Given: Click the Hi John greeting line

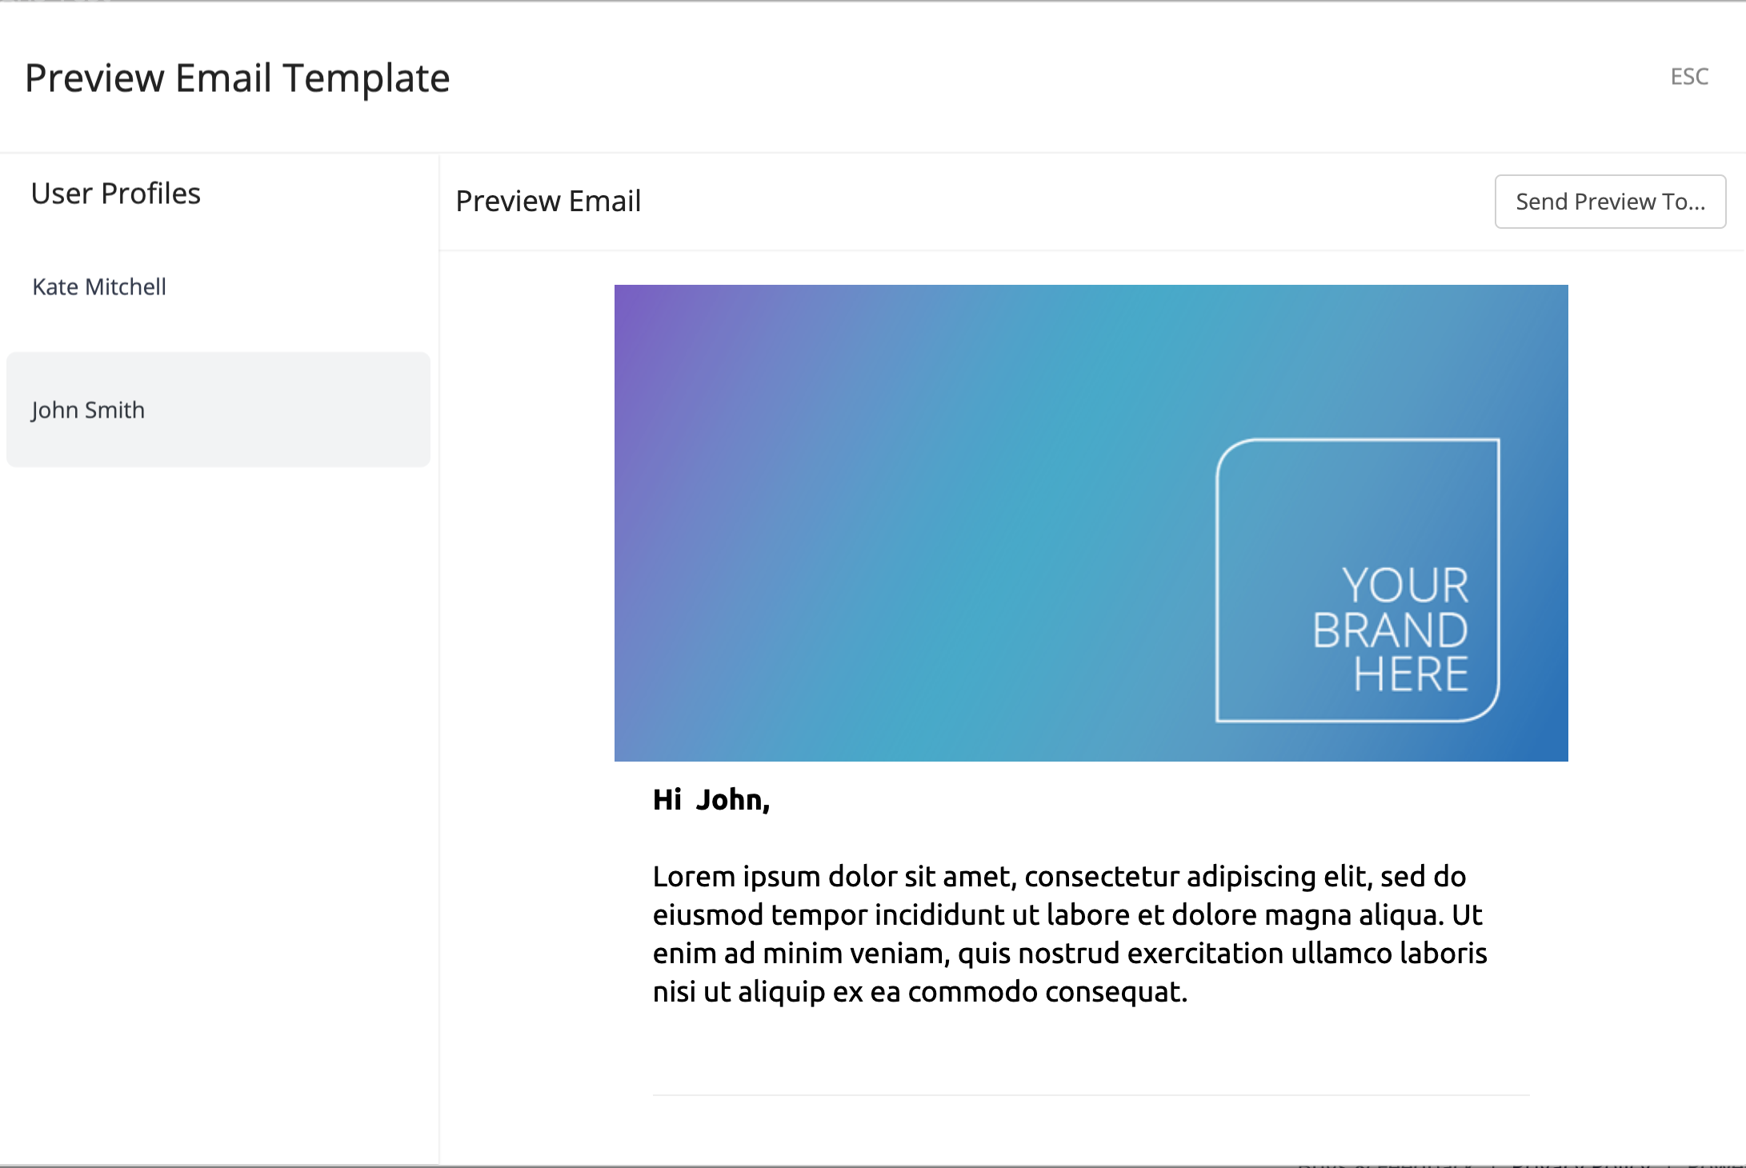Looking at the screenshot, I should point(711,799).
